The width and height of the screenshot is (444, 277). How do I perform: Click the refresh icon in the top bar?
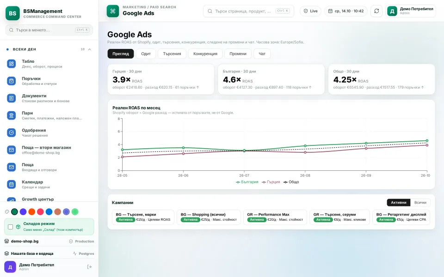click(x=376, y=11)
